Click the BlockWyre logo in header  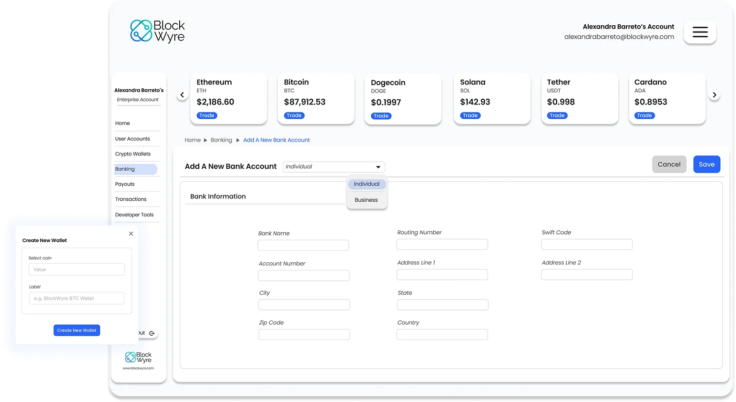tap(157, 31)
